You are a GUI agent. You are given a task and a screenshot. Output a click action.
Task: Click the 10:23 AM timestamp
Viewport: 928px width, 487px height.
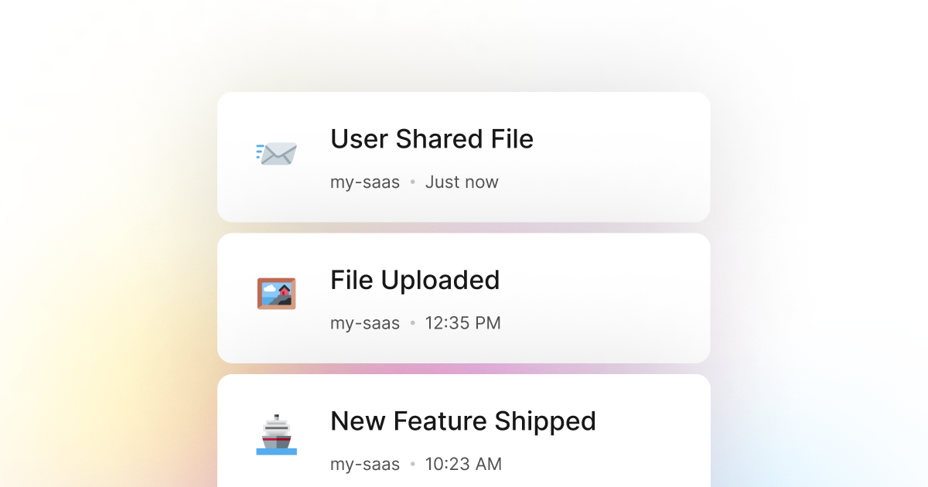pyautogui.click(x=463, y=464)
